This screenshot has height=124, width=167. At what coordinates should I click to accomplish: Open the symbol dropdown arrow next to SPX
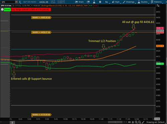tap(16, 2)
